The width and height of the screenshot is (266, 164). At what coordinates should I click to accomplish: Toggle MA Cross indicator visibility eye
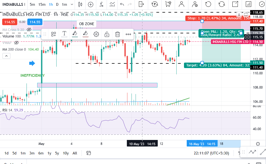pos(29,30)
